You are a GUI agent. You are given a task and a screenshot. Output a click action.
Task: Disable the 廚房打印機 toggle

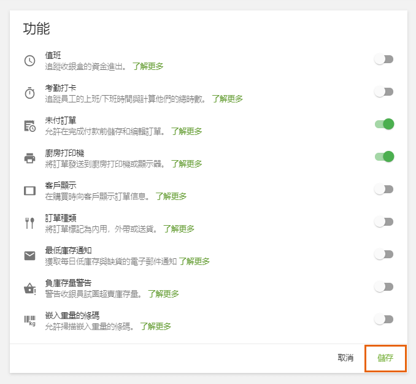(x=384, y=157)
